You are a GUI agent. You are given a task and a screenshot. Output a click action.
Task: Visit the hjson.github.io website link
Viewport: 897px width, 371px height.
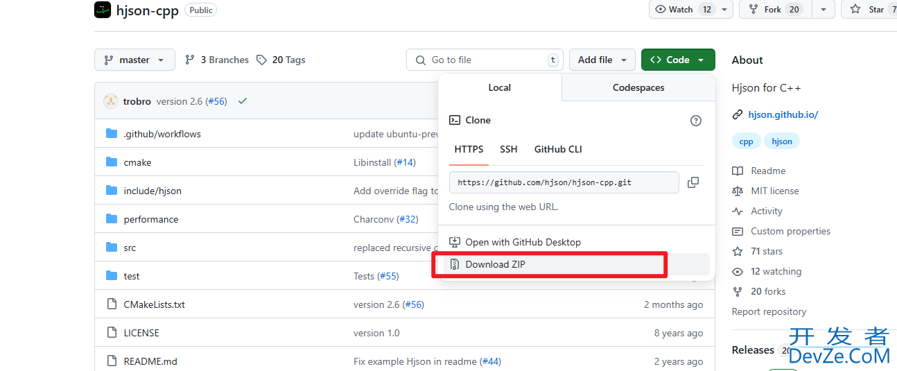coord(783,114)
